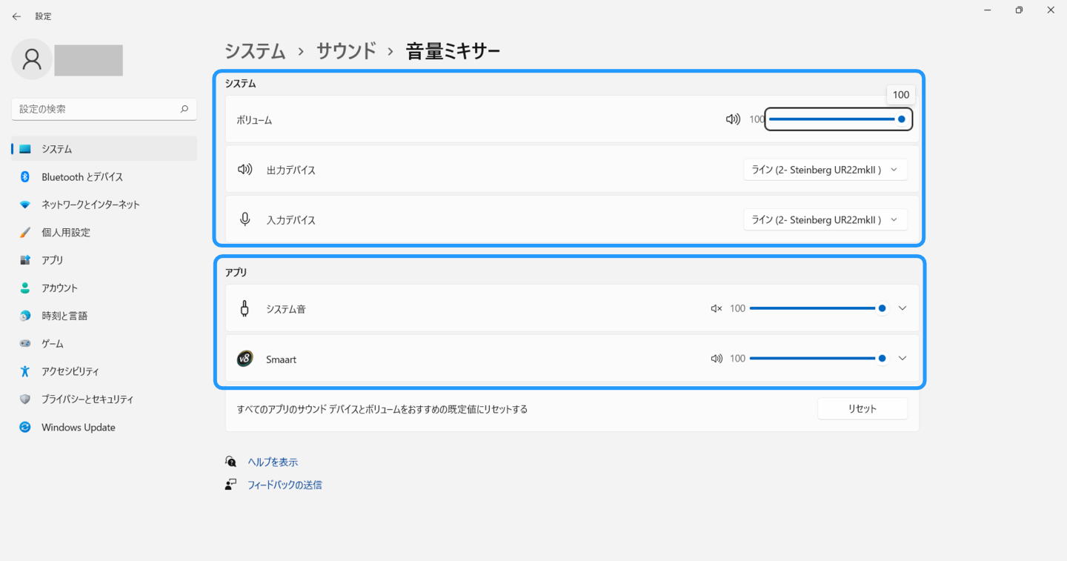Open the ヘルプを表示 link
The width and height of the screenshot is (1067, 561).
click(273, 462)
